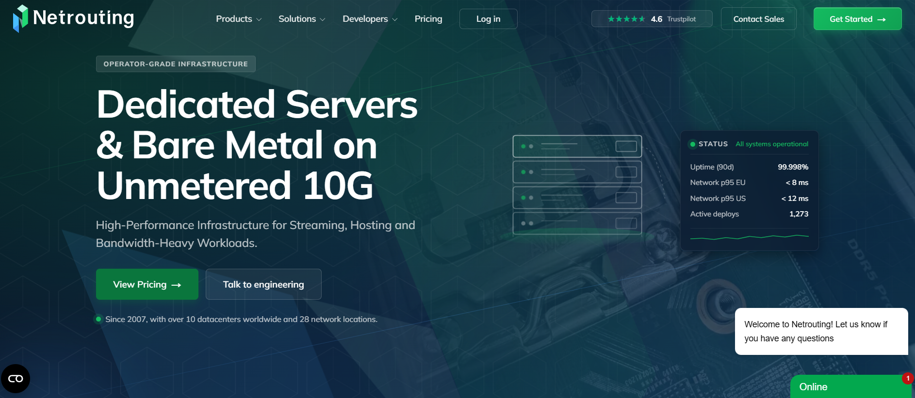Click the Active deploys 1,273 value
Viewport: 915px width, 398px height.
[x=799, y=214]
